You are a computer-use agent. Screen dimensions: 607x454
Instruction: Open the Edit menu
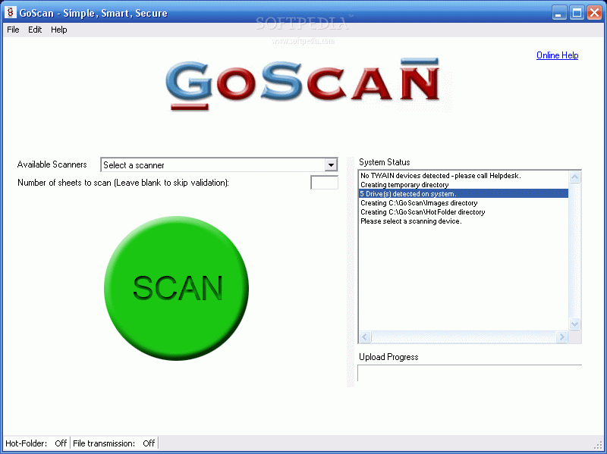pyautogui.click(x=35, y=30)
